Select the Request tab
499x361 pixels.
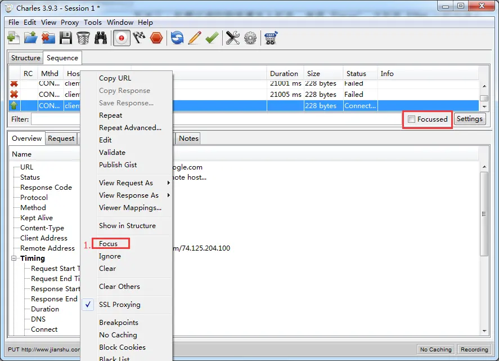(x=61, y=139)
